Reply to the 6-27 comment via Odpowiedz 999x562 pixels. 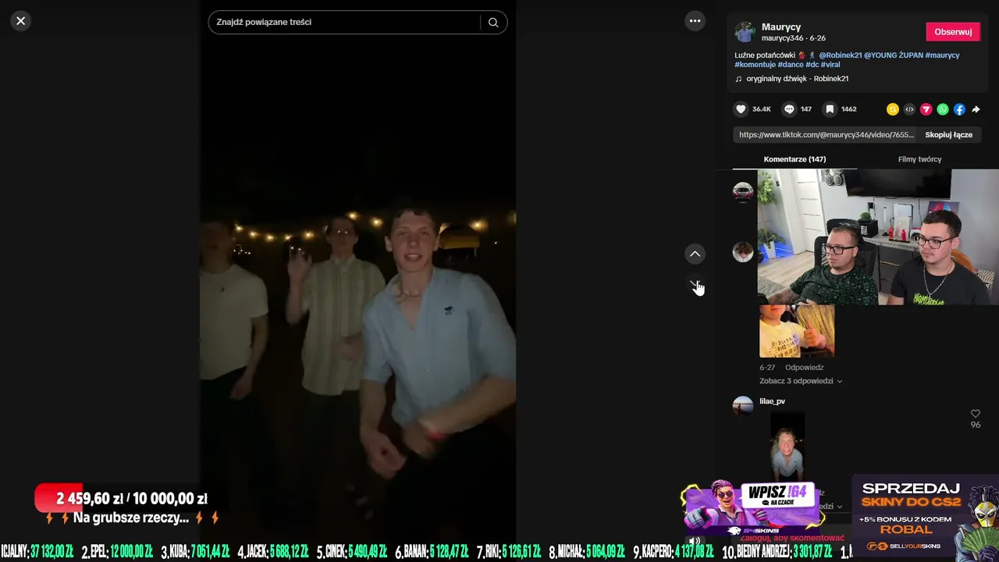point(804,368)
